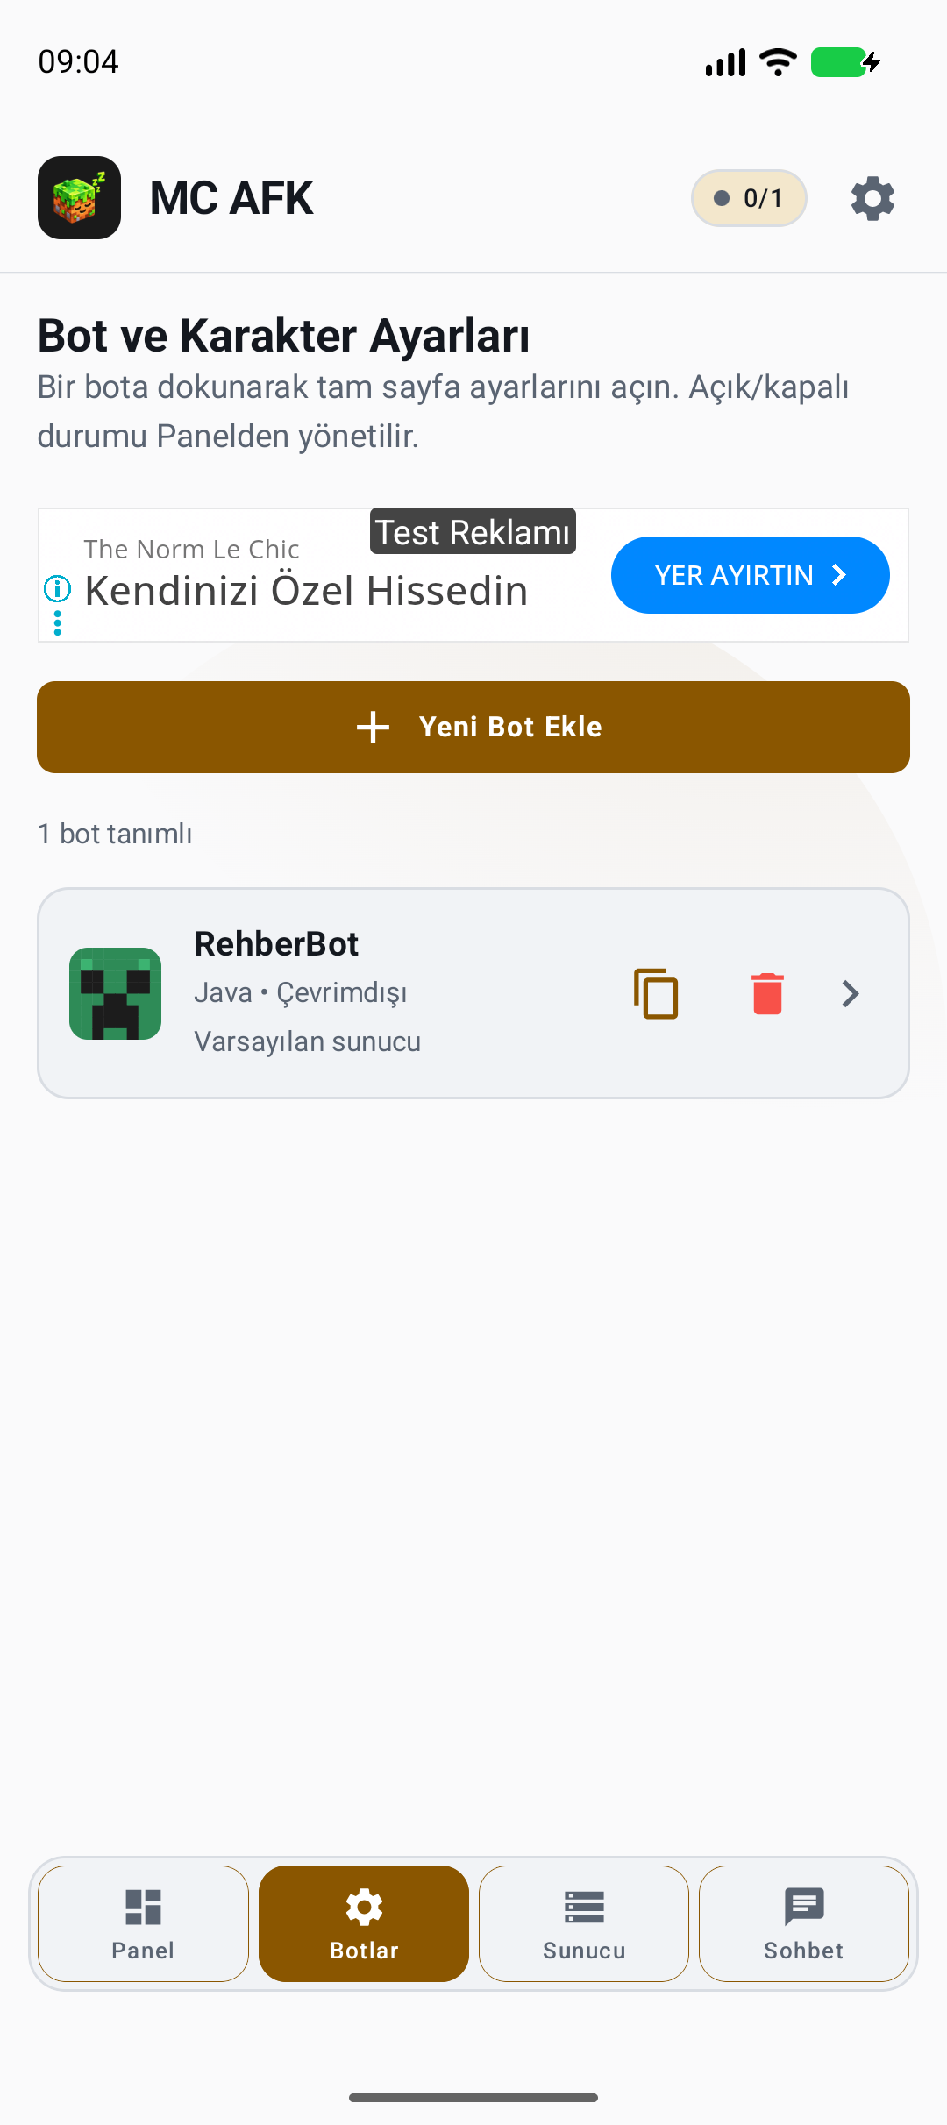This screenshot has width=947, height=2125.
Task: Tap the ad info icon
Action: pos(57,588)
